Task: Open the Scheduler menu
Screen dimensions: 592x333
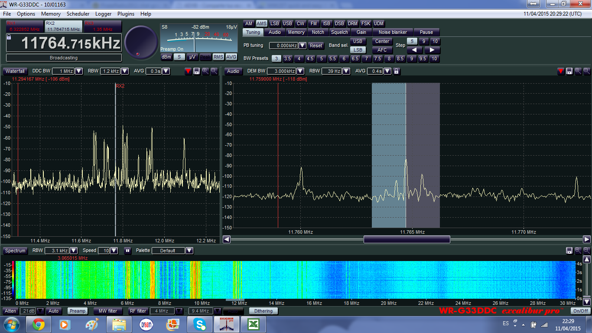Action: [78, 14]
